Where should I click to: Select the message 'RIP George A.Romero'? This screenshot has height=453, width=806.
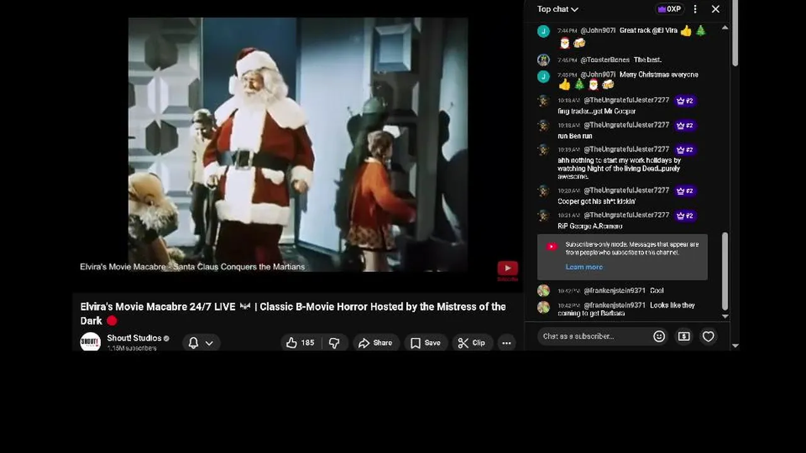590,226
